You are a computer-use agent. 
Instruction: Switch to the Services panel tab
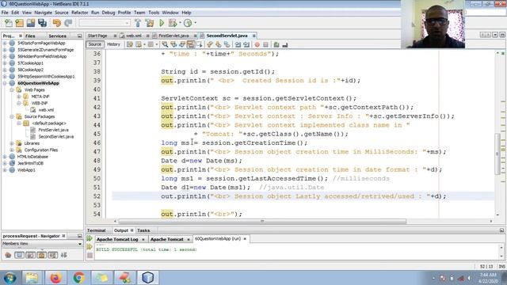click(x=57, y=36)
